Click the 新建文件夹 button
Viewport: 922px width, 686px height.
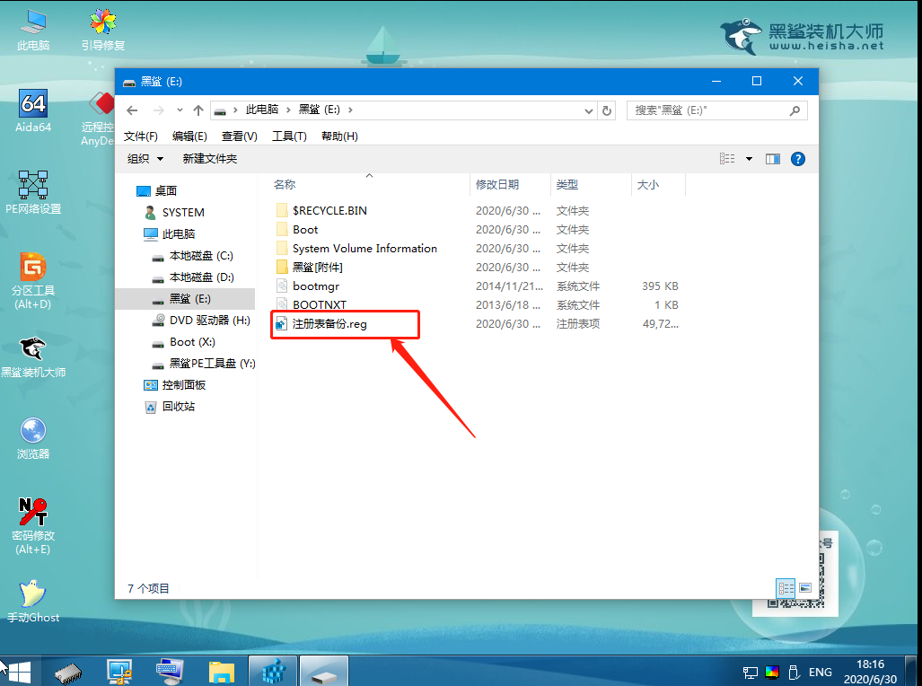point(210,159)
